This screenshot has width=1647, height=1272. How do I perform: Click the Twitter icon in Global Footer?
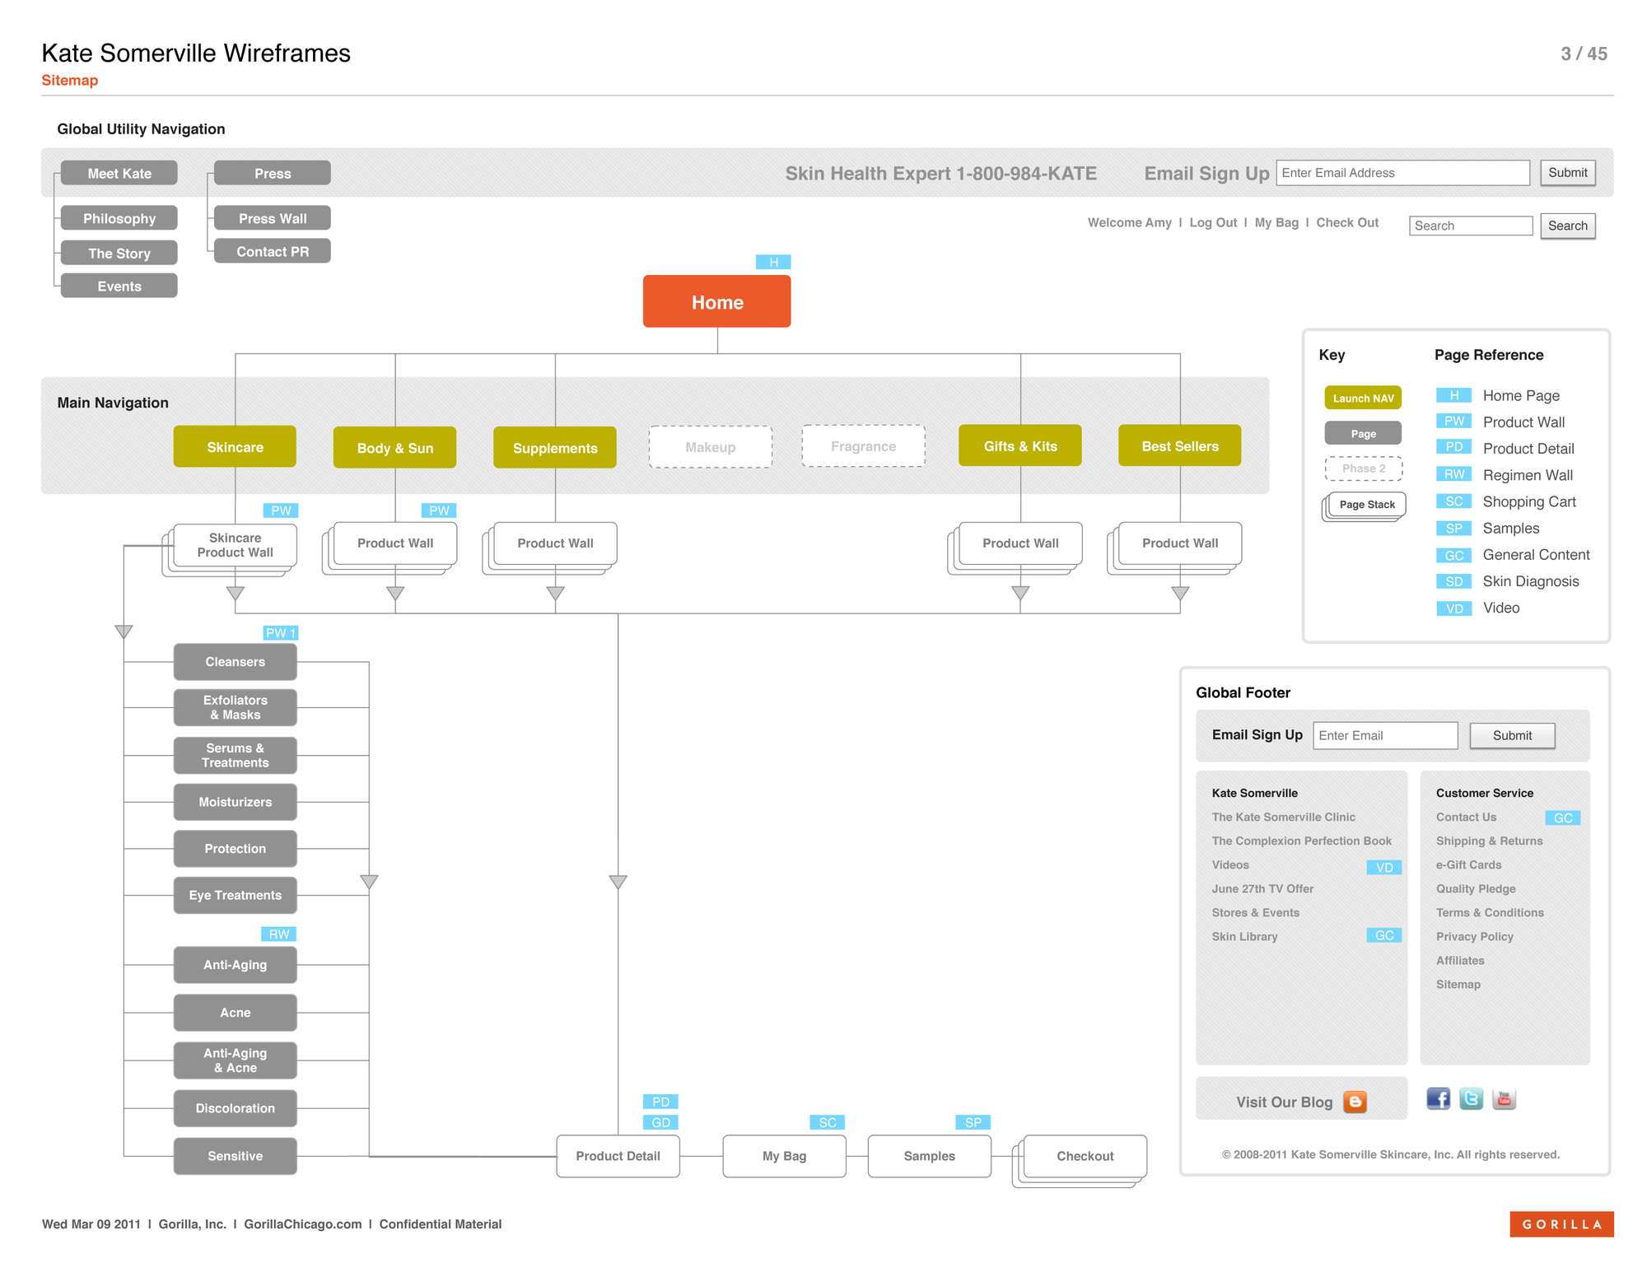click(1471, 1098)
